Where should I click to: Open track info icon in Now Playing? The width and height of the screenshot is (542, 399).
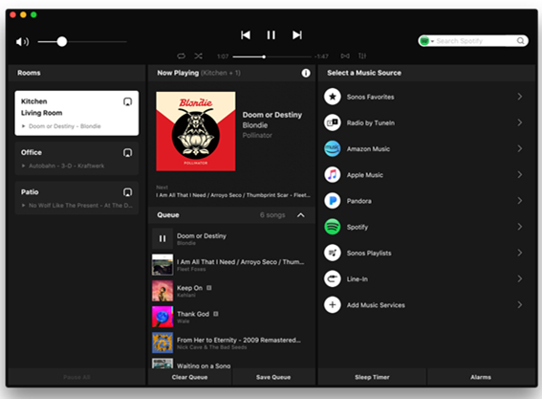(x=306, y=73)
